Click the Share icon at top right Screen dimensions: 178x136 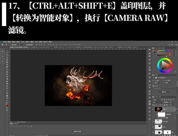(176, 45)
